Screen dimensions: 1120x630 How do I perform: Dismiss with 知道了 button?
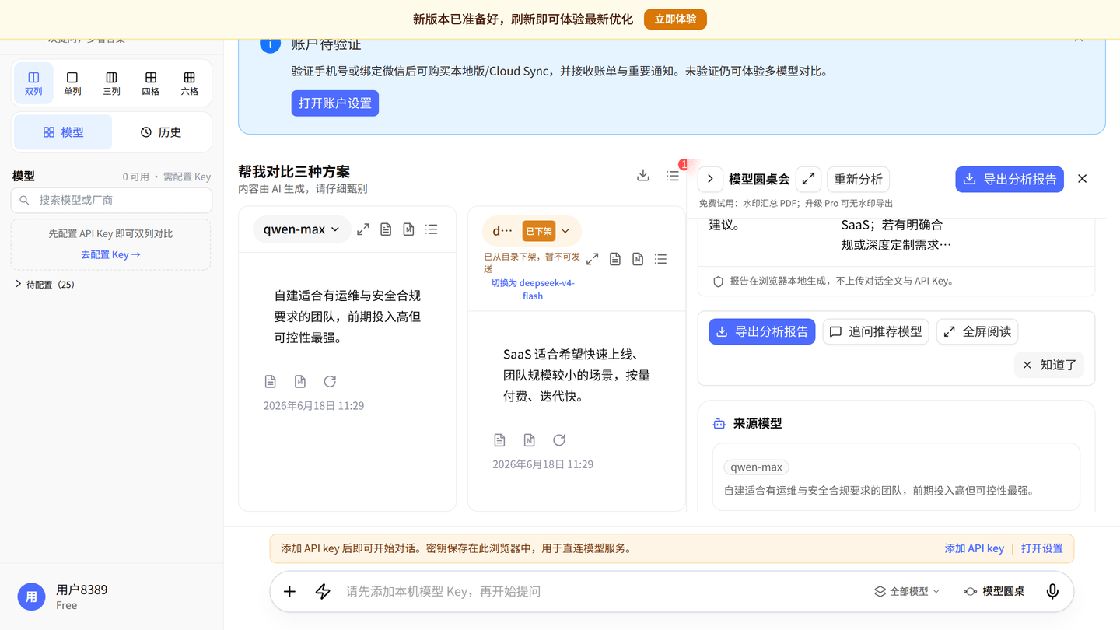pos(1049,365)
